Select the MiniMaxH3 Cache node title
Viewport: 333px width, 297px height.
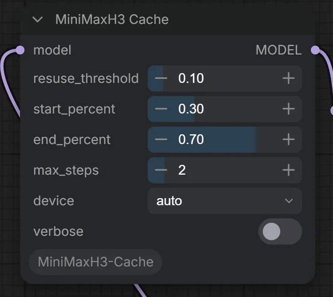tap(112, 20)
